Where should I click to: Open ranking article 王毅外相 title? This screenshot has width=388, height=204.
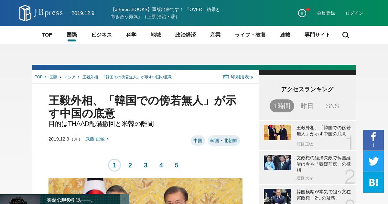pos(324,131)
